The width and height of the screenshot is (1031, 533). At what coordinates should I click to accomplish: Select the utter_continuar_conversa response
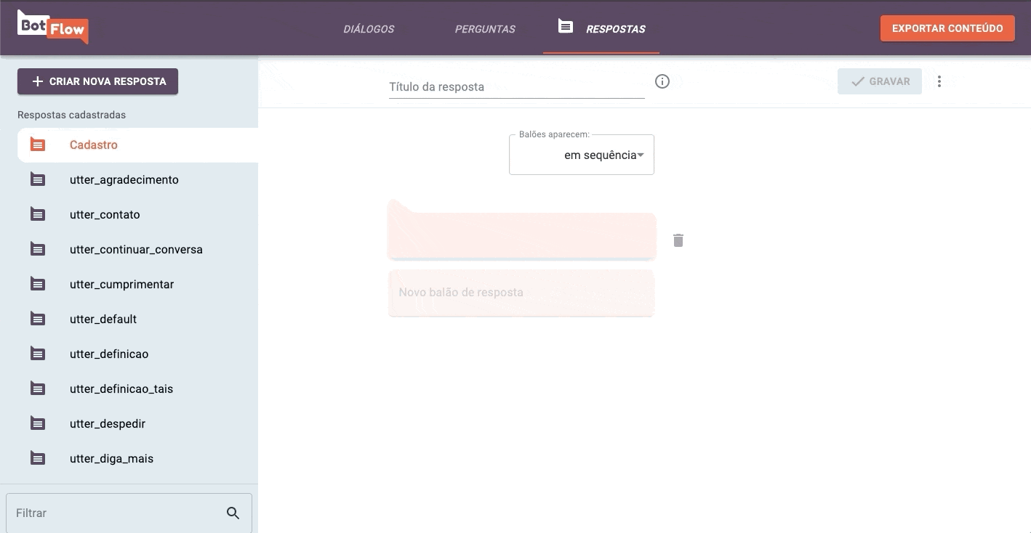coord(136,250)
